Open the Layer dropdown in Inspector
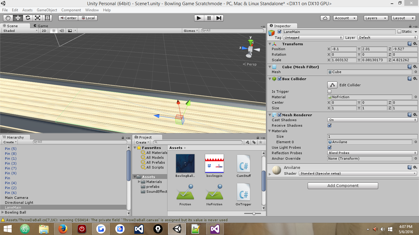Viewport: 419px width, 235px height. click(x=387, y=38)
